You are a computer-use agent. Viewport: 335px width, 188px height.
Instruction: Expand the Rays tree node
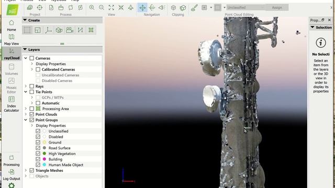click(x=26, y=86)
